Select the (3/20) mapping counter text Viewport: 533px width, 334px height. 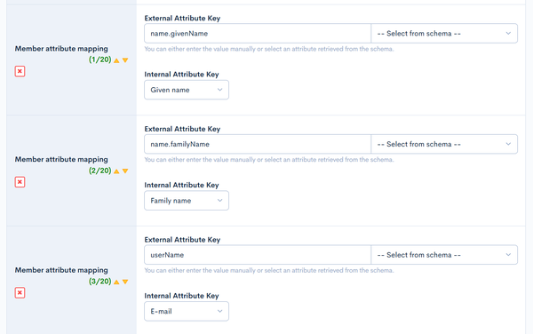99,282
